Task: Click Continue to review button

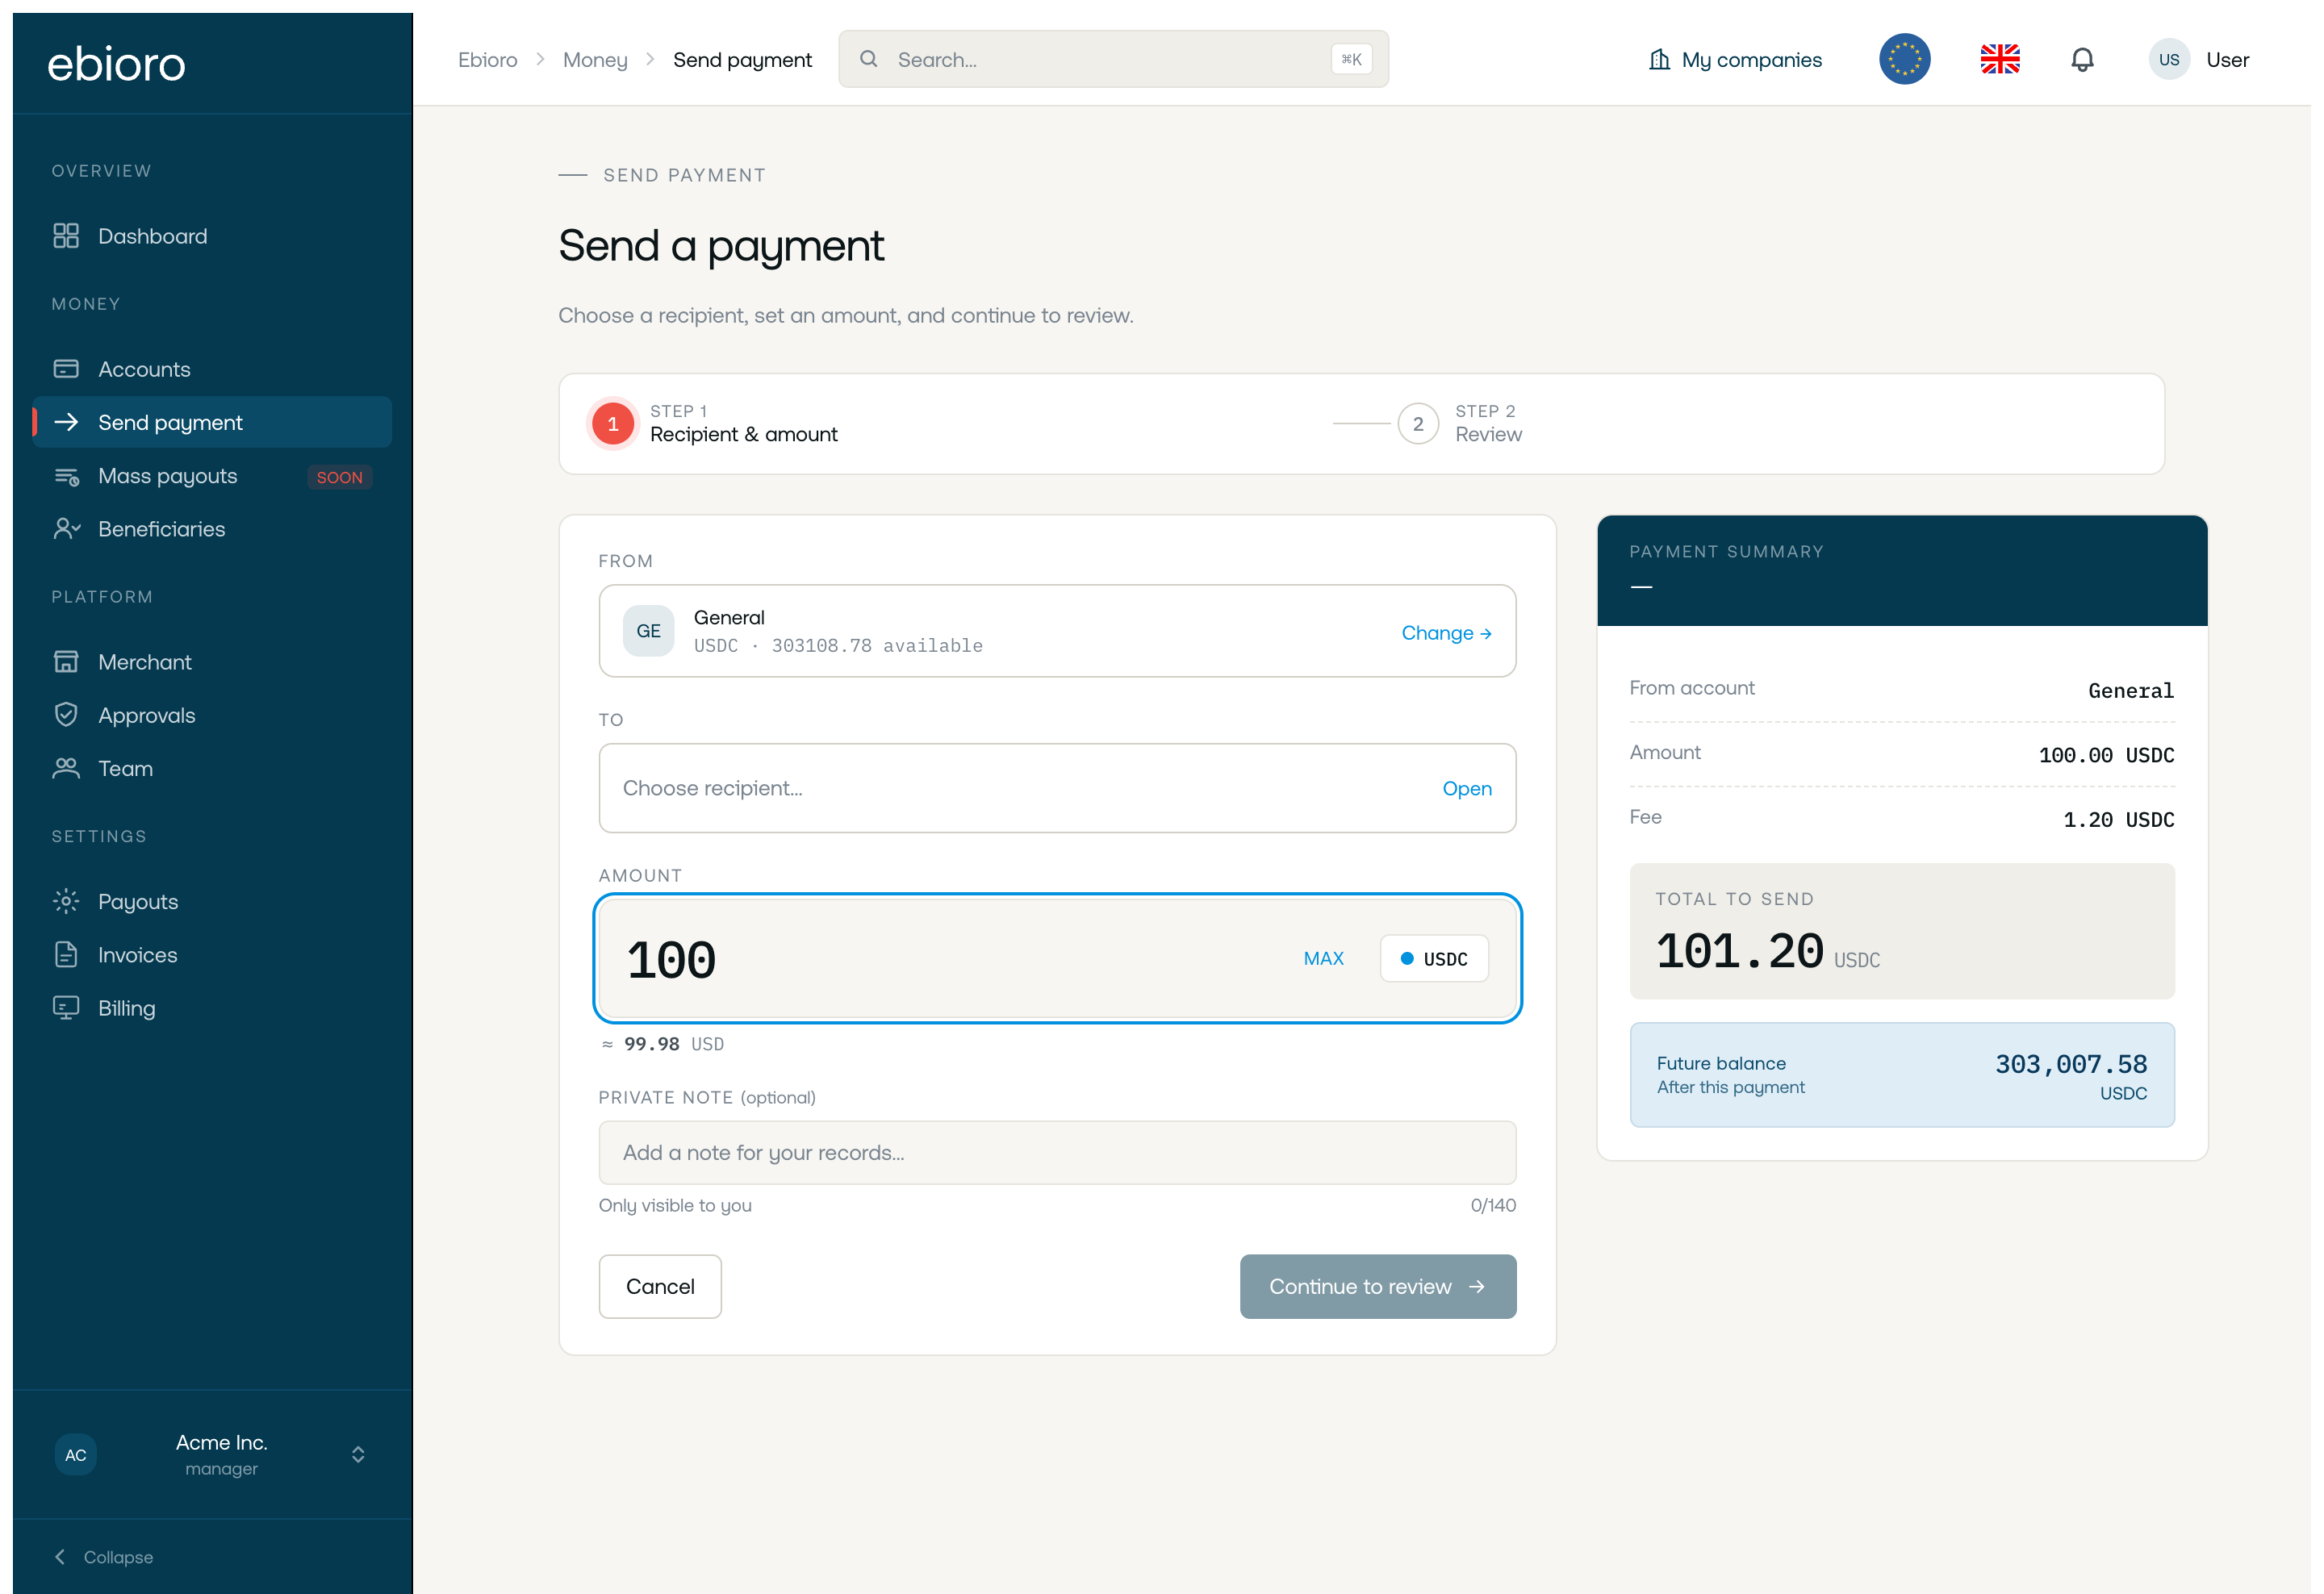Action: tap(1378, 1286)
